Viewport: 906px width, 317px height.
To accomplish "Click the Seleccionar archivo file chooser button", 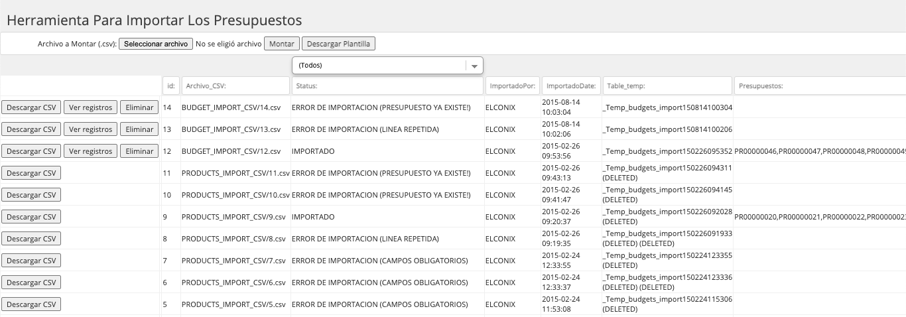I will [x=156, y=44].
